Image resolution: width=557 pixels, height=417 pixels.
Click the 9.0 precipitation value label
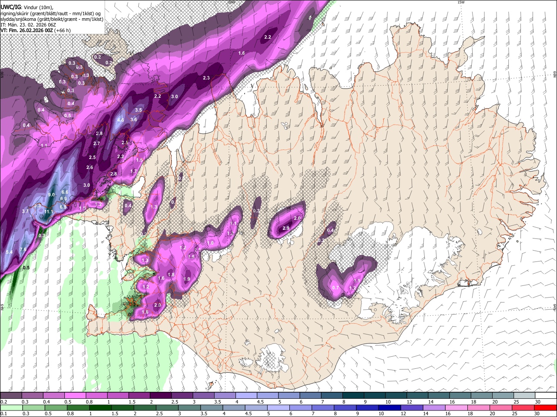(x=51, y=195)
